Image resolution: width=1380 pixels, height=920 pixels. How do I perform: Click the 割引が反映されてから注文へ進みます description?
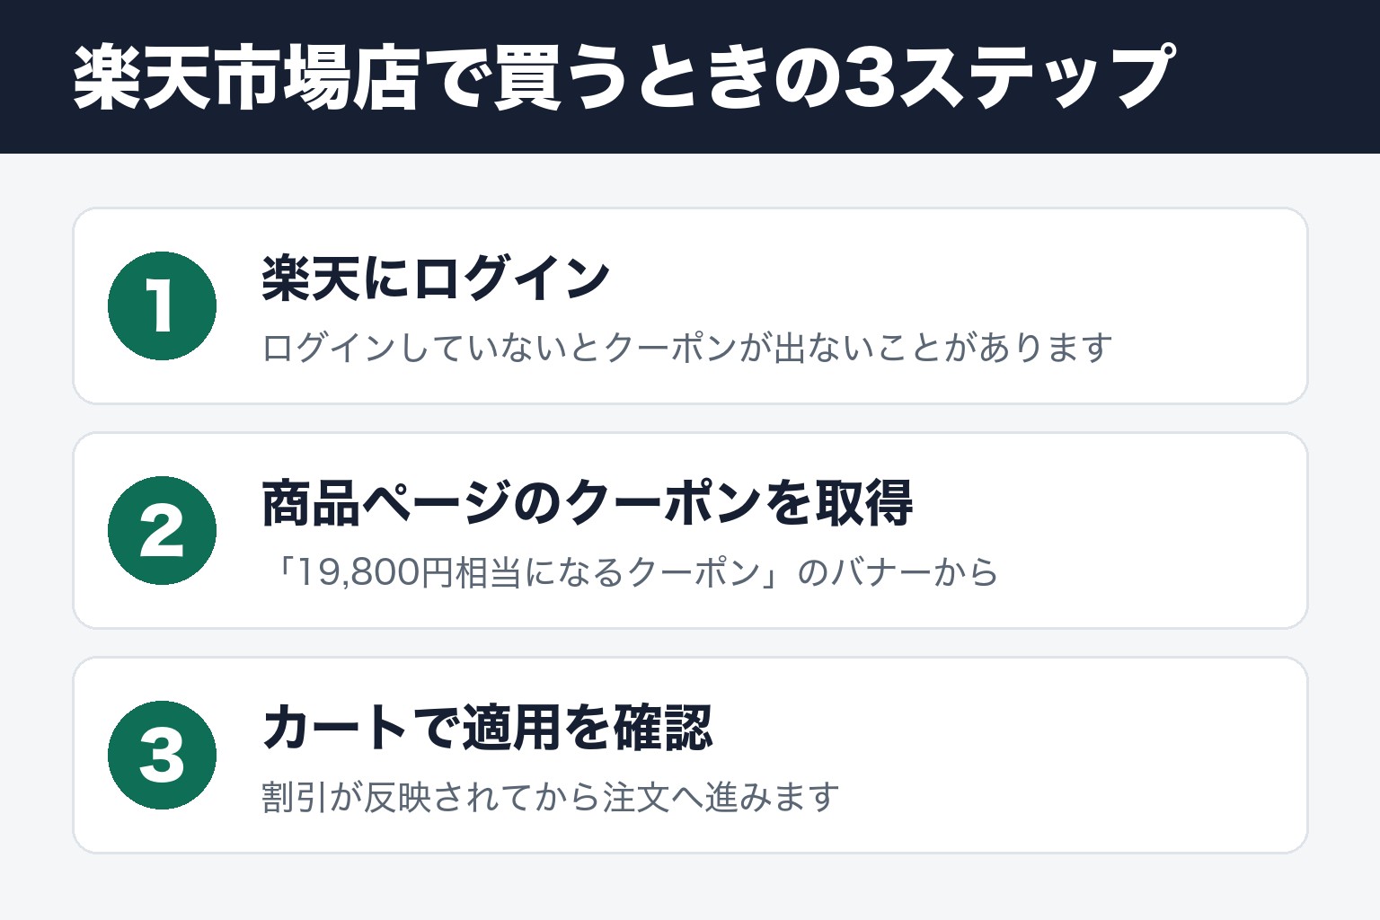[551, 797]
